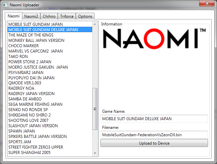Open the Options tab
The height and width of the screenshot is (164, 217).
[x=85, y=16]
